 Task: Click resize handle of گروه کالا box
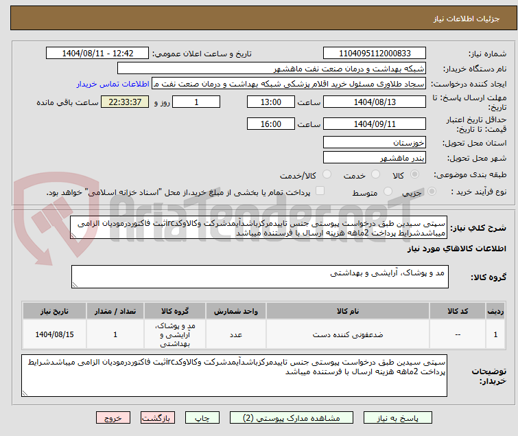pyautogui.click(x=75, y=285)
